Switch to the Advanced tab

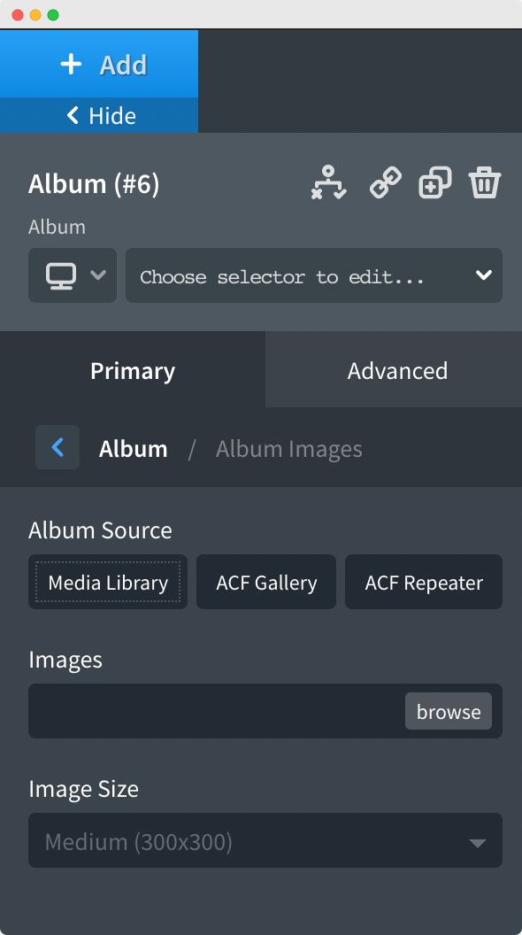point(397,370)
